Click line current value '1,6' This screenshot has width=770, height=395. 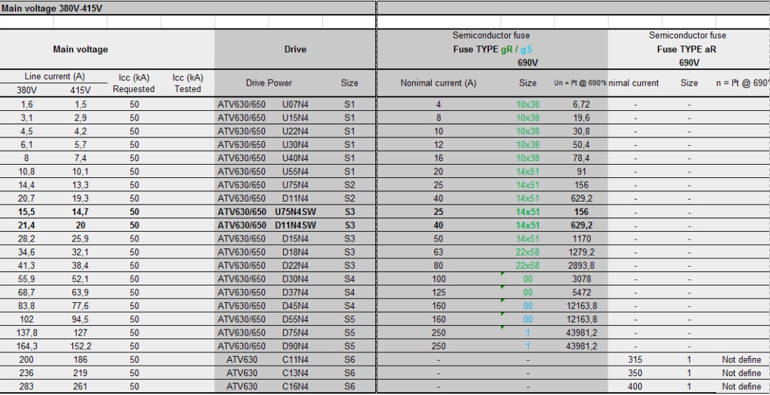27,104
